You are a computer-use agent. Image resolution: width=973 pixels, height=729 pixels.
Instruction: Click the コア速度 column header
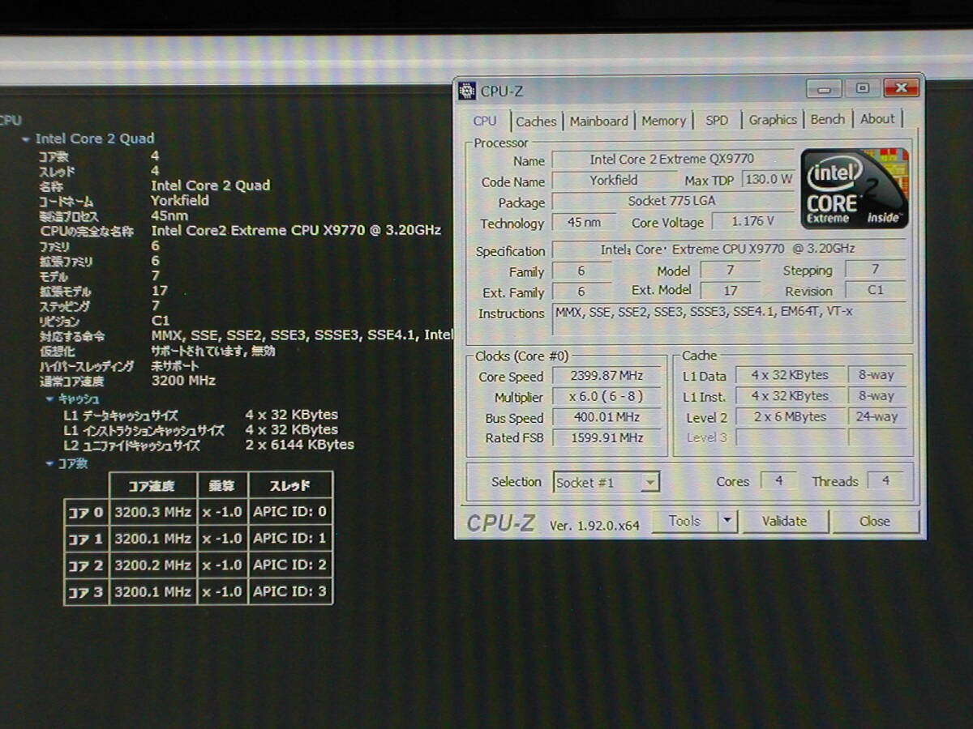[x=152, y=486]
